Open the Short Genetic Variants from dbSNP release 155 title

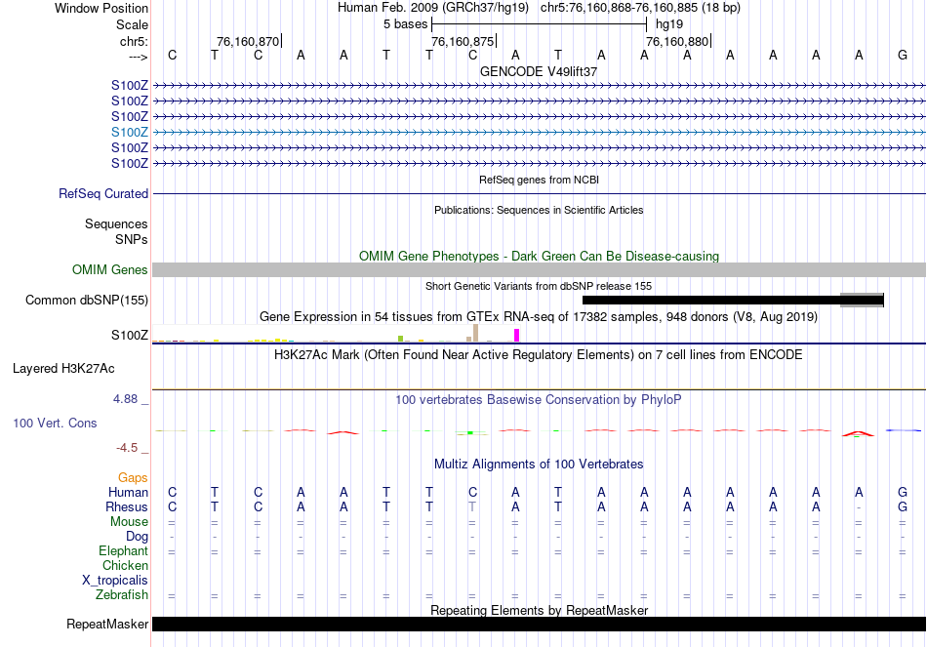539,286
